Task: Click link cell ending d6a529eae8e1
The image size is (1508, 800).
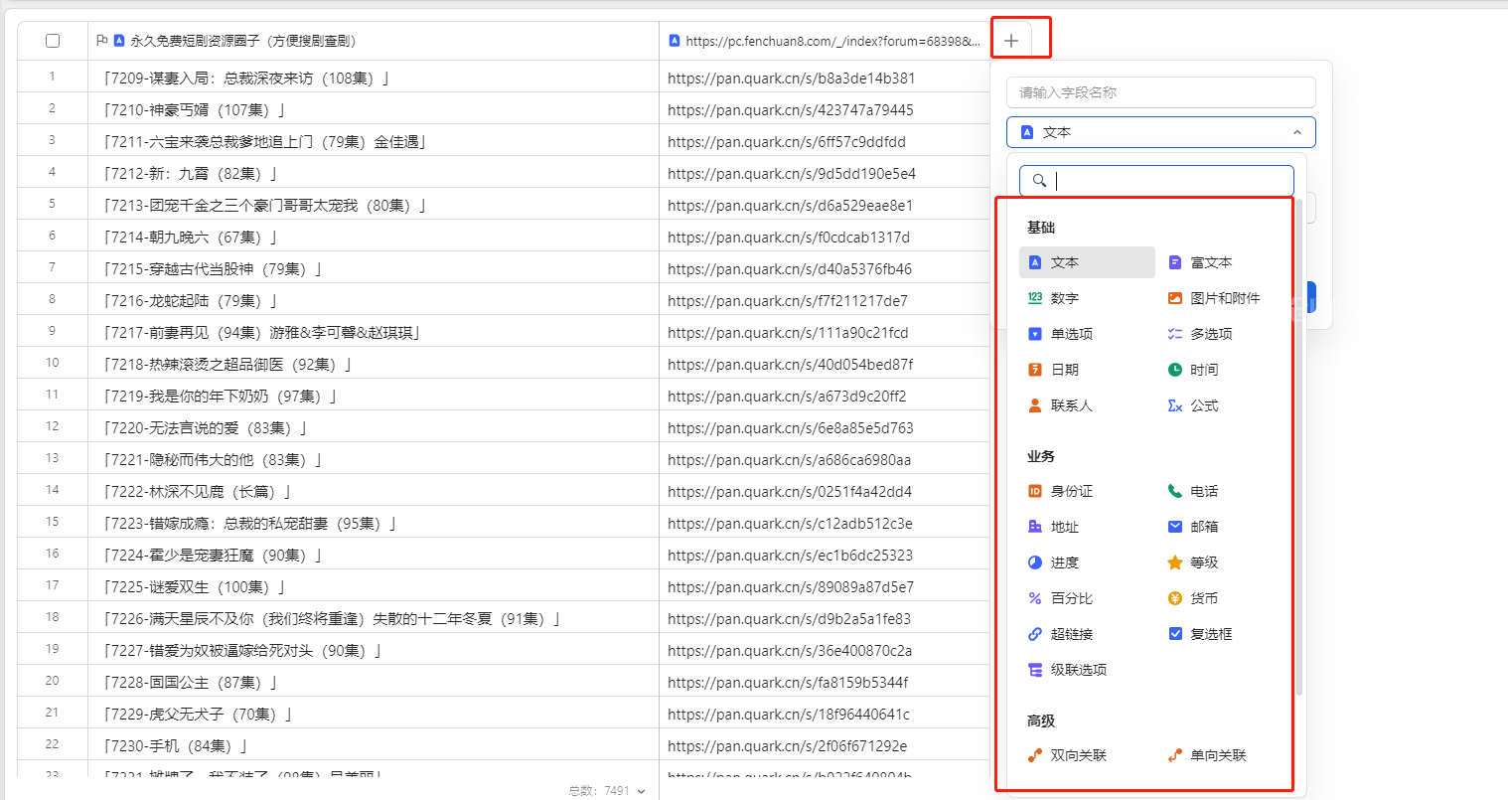Action: tap(825, 205)
